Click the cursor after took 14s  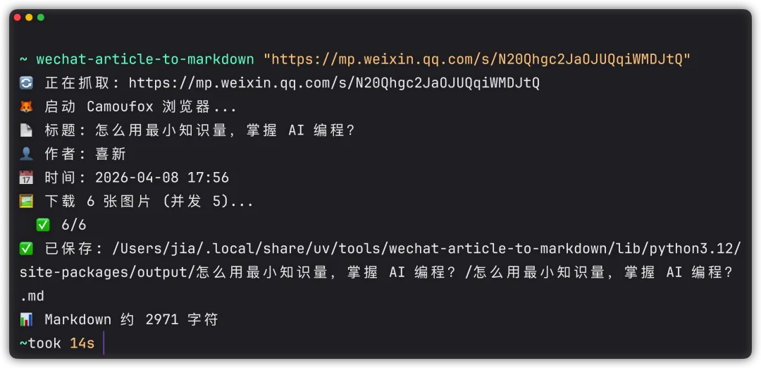pos(103,344)
